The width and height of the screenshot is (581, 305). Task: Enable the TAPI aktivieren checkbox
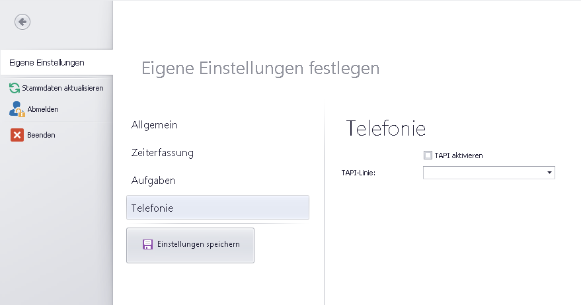[x=428, y=155]
